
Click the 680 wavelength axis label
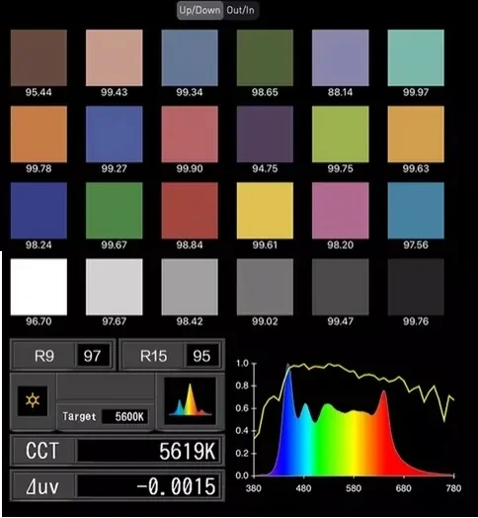point(403,488)
